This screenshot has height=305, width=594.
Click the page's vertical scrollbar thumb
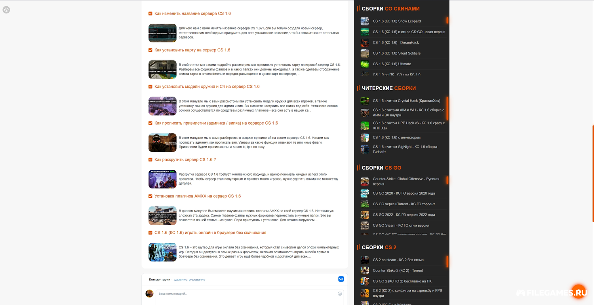[593, 173]
